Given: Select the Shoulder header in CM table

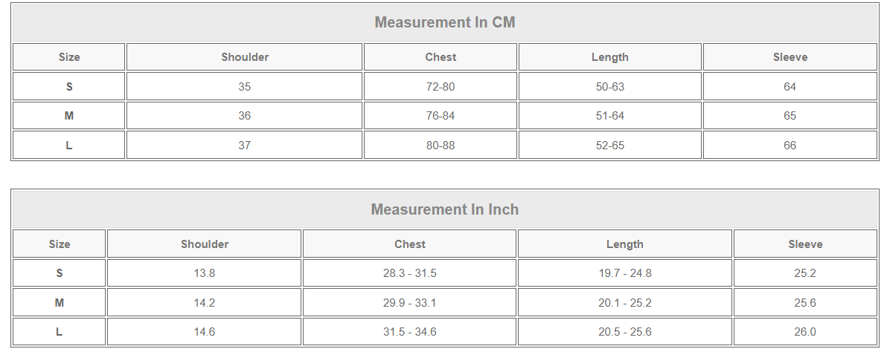Looking at the screenshot, I should click(x=245, y=57).
